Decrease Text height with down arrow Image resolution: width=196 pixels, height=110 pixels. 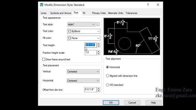click(99, 46)
